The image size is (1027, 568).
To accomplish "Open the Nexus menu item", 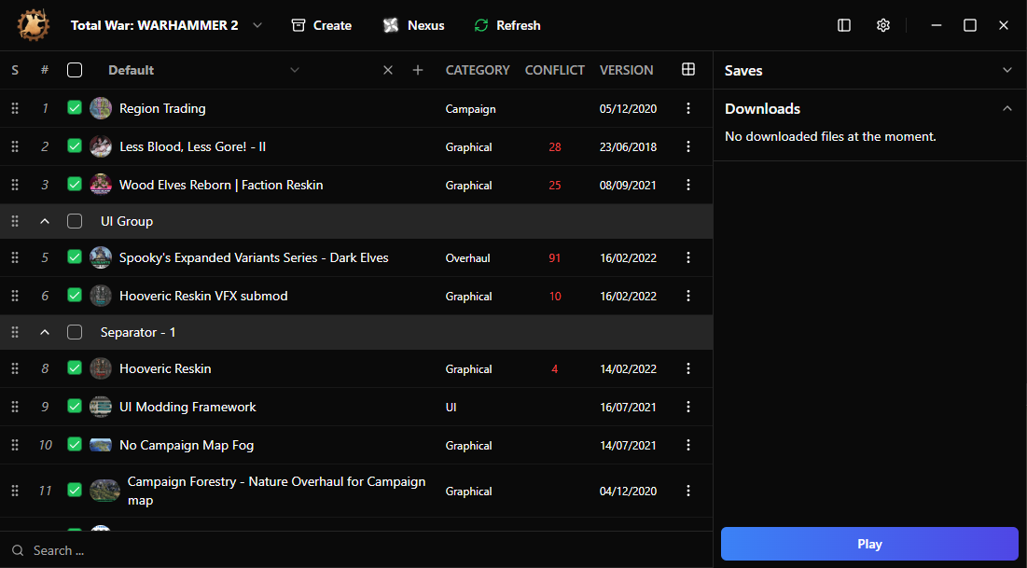I will point(414,25).
